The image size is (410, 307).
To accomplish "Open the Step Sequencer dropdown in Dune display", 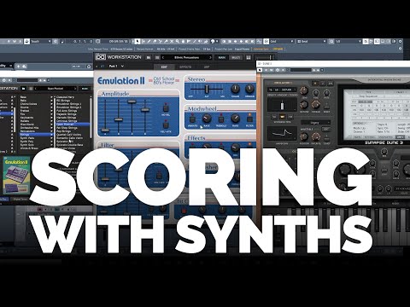I will (367, 96).
